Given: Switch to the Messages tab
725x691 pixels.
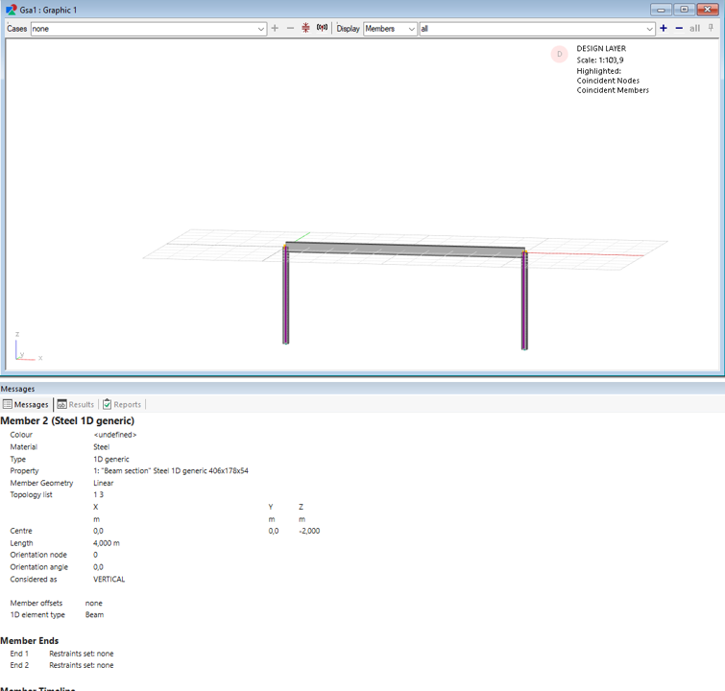Looking at the screenshot, I should pos(26,405).
